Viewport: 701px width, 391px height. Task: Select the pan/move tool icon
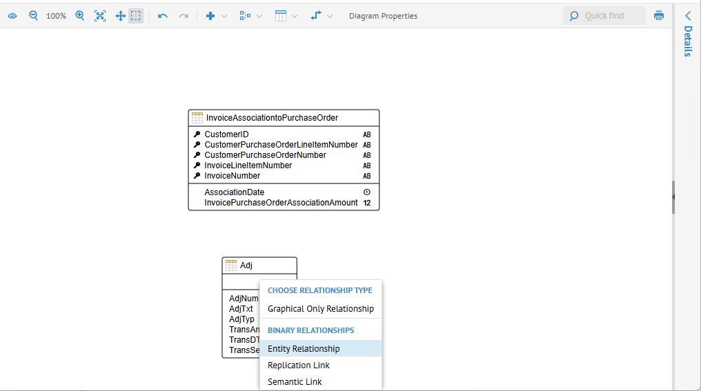click(x=120, y=16)
